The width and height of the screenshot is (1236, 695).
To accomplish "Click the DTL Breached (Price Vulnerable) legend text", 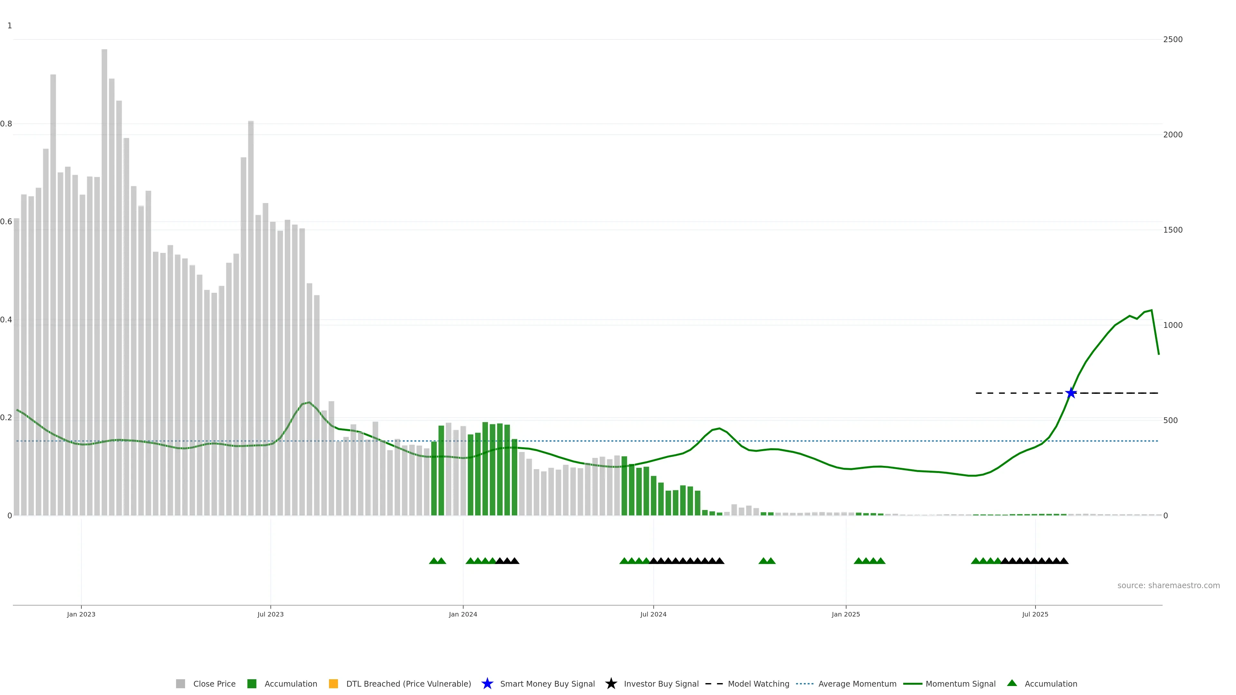I will (408, 683).
